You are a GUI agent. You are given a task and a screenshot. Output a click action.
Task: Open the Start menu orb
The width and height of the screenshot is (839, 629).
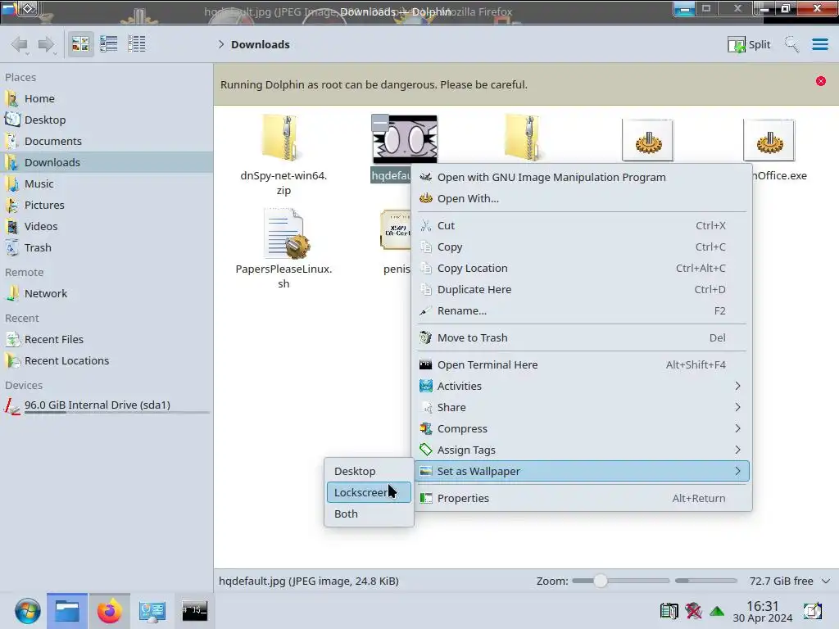click(x=27, y=611)
